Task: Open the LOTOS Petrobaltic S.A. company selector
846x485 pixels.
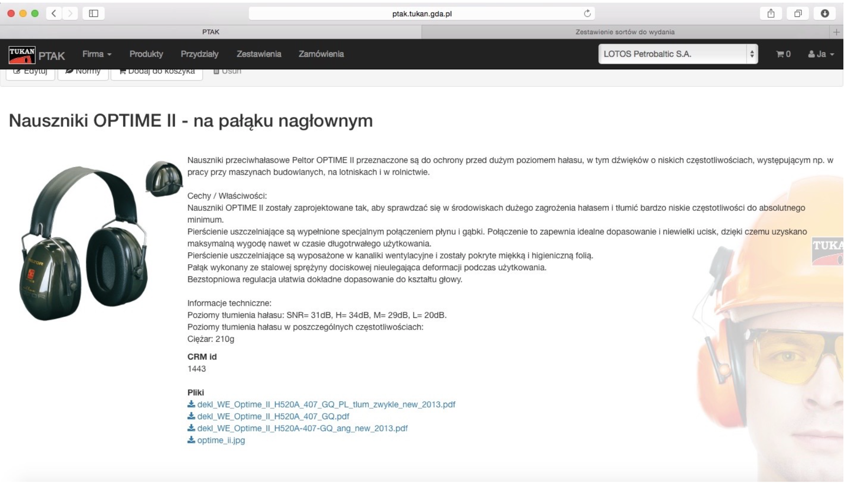Action: (x=678, y=54)
